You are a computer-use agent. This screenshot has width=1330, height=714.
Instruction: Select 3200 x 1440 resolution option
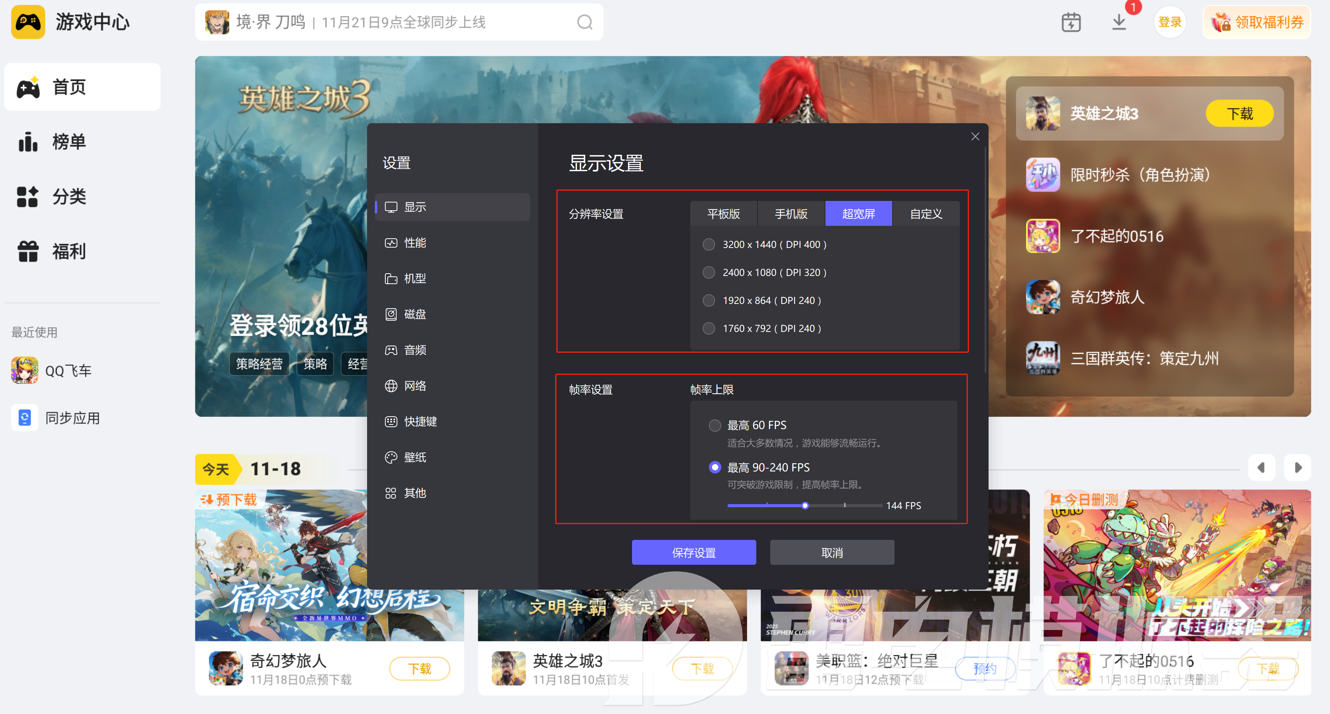(709, 244)
